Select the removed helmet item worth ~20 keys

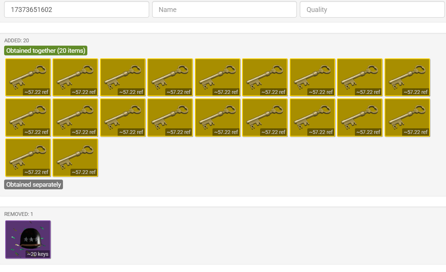pos(28,239)
